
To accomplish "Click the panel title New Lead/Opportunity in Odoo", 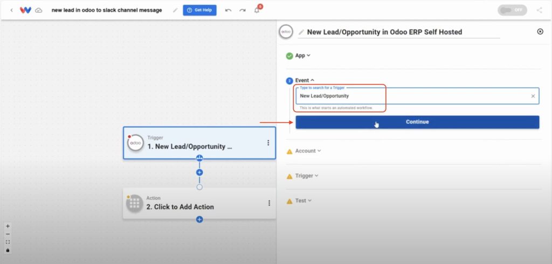I will (384, 32).
